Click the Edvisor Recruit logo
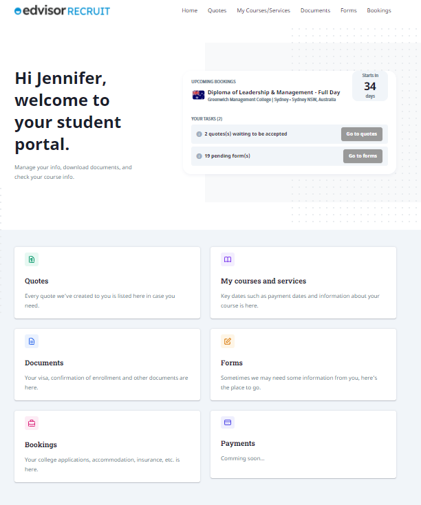 click(62, 10)
